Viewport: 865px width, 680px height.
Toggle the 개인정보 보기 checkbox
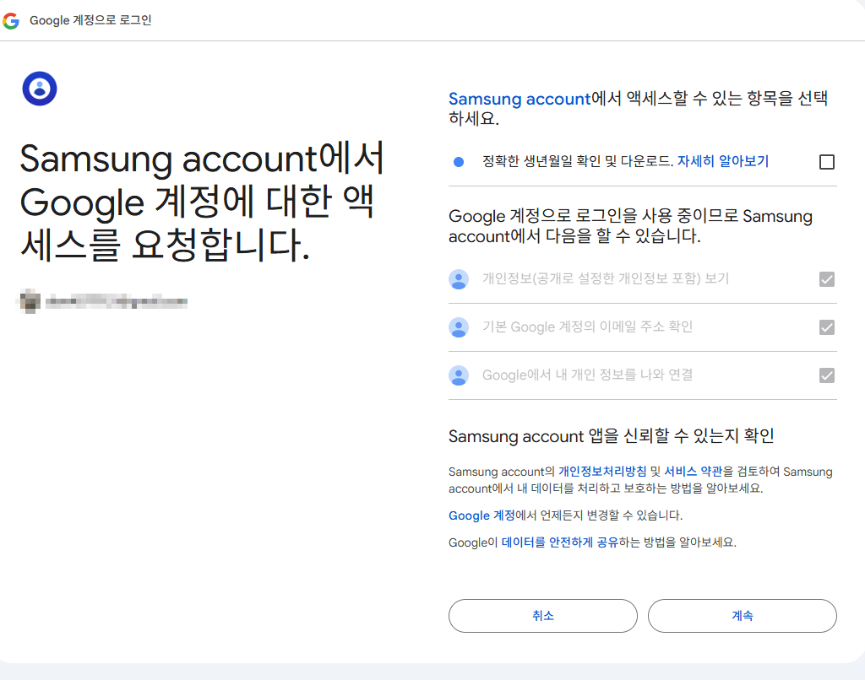[826, 279]
